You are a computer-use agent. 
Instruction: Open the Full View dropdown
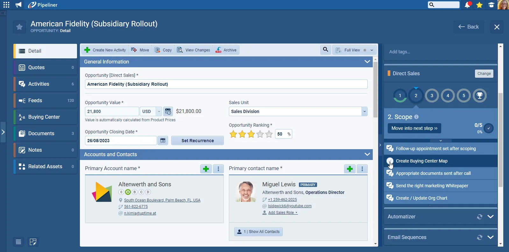pyautogui.click(x=355, y=50)
